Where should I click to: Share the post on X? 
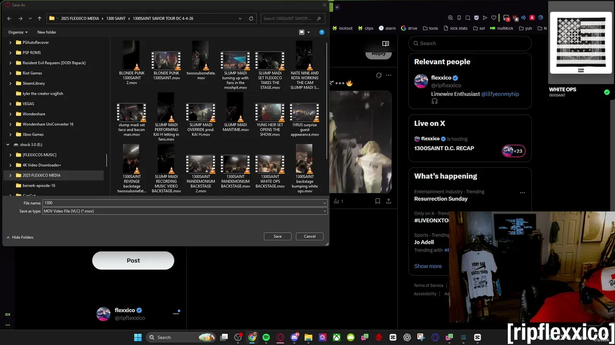click(388, 201)
